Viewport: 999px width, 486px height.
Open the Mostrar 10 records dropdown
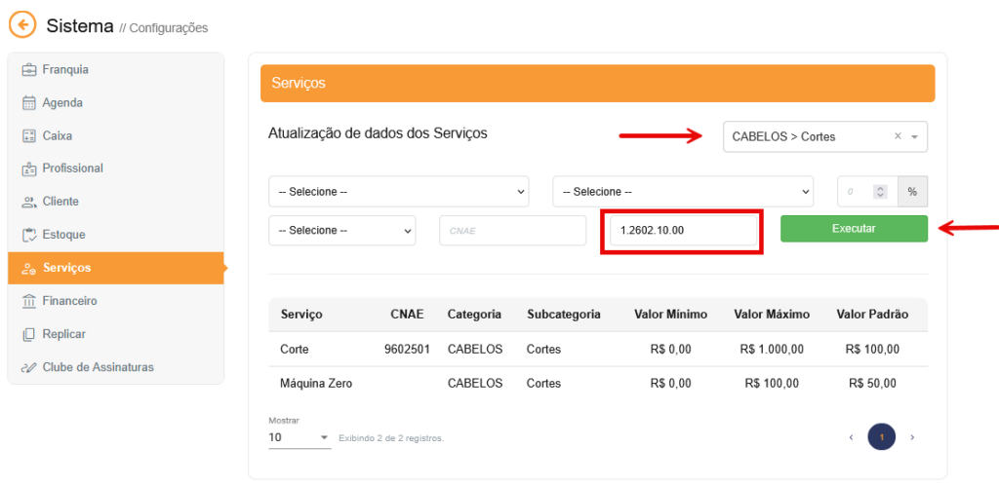300,437
